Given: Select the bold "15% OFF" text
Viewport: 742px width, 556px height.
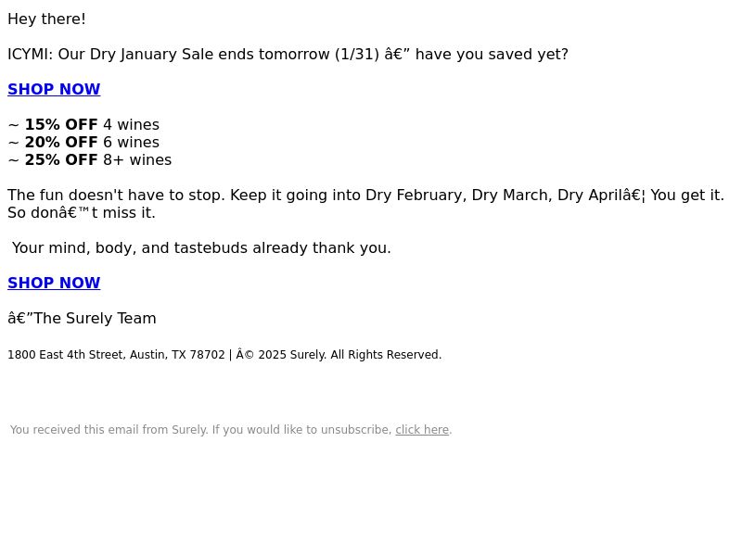Looking at the screenshot, I should click(61, 125).
